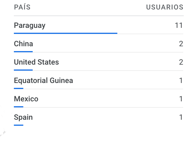The image size is (193, 147).
Task: Click the short blue bar under Mexico
Action: (18, 107)
